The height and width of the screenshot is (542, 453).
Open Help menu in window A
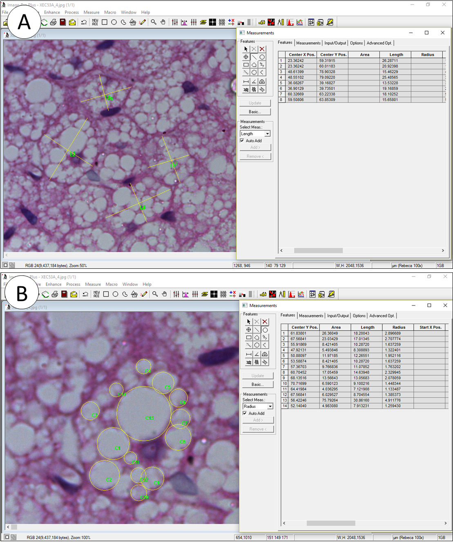[x=146, y=12]
